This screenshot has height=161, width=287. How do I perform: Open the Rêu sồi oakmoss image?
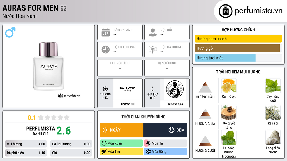click(273, 112)
